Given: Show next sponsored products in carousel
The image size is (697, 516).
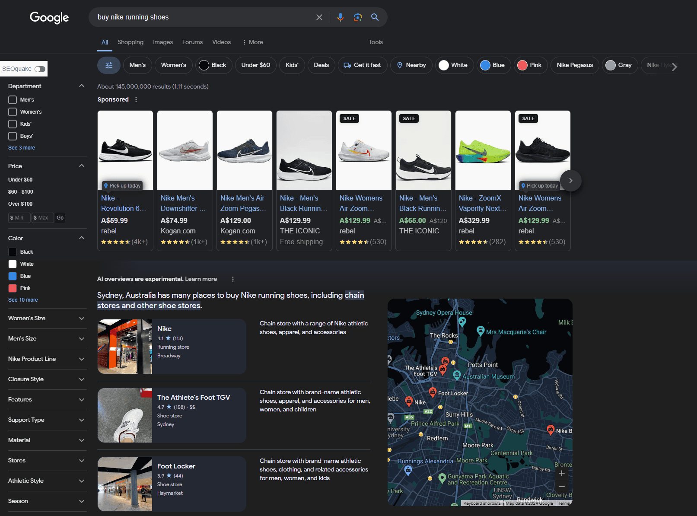Looking at the screenshot, I should pyautogui.click(x=570, y=181).
